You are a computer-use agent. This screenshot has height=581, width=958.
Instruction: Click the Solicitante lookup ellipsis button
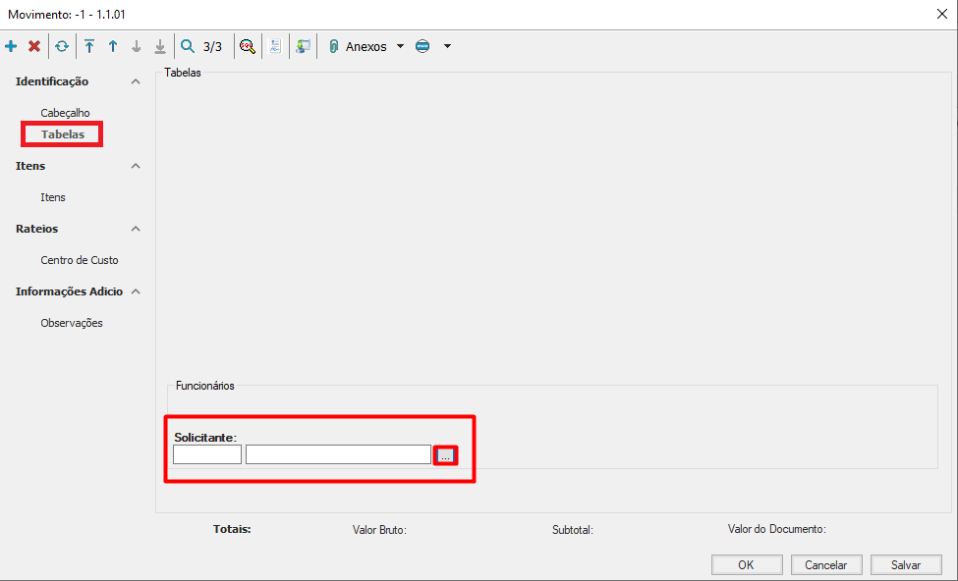tap(445, 455)
